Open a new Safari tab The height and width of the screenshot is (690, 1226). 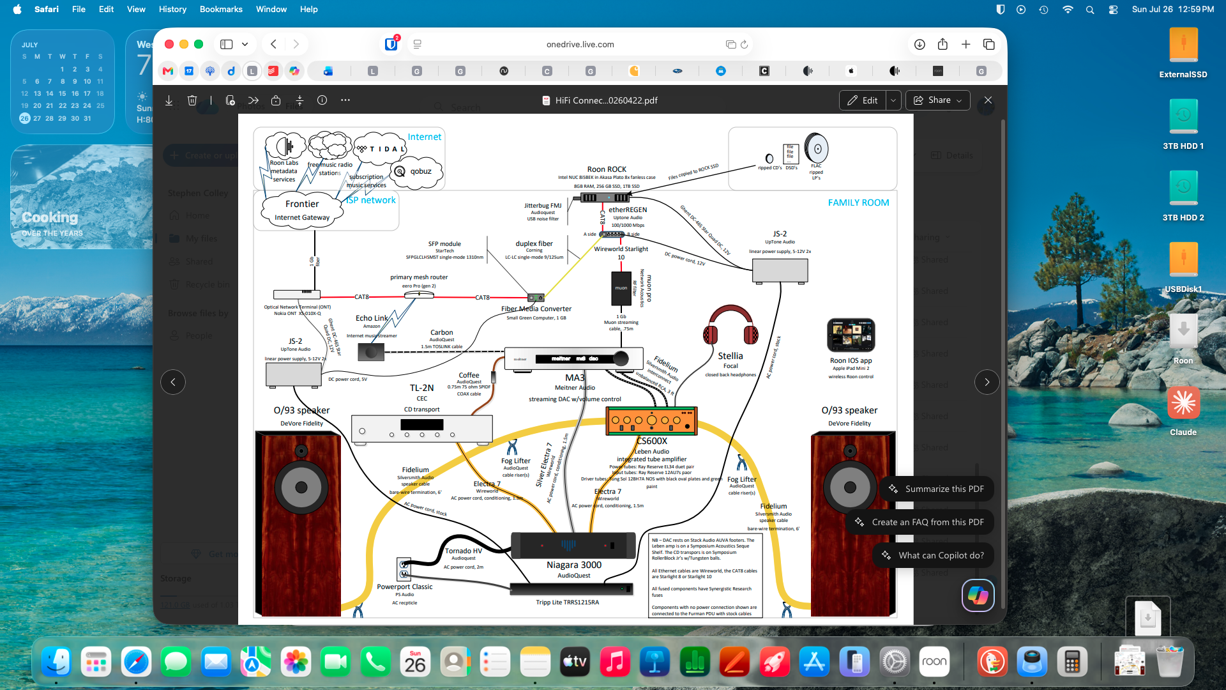click(965, 44)
